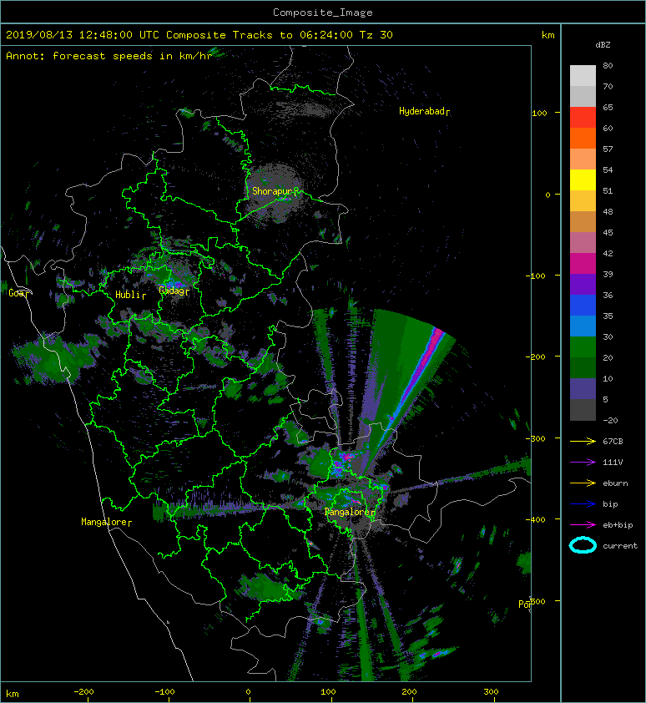Click the 2019/08/13 12:48:00 UTC timestamp text

(x=82, y=34)
